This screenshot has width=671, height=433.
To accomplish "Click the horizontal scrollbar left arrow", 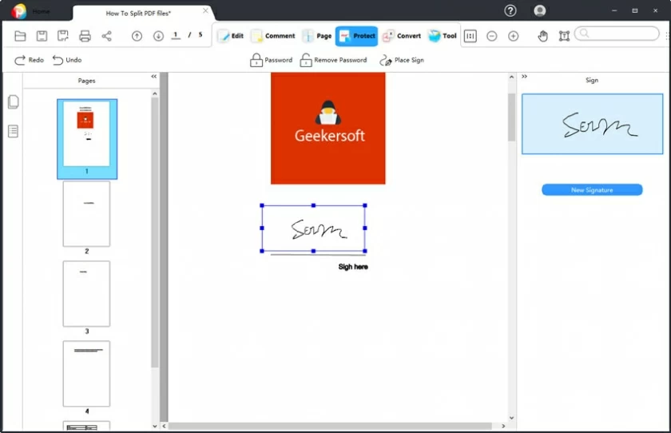I will [164, 426].
